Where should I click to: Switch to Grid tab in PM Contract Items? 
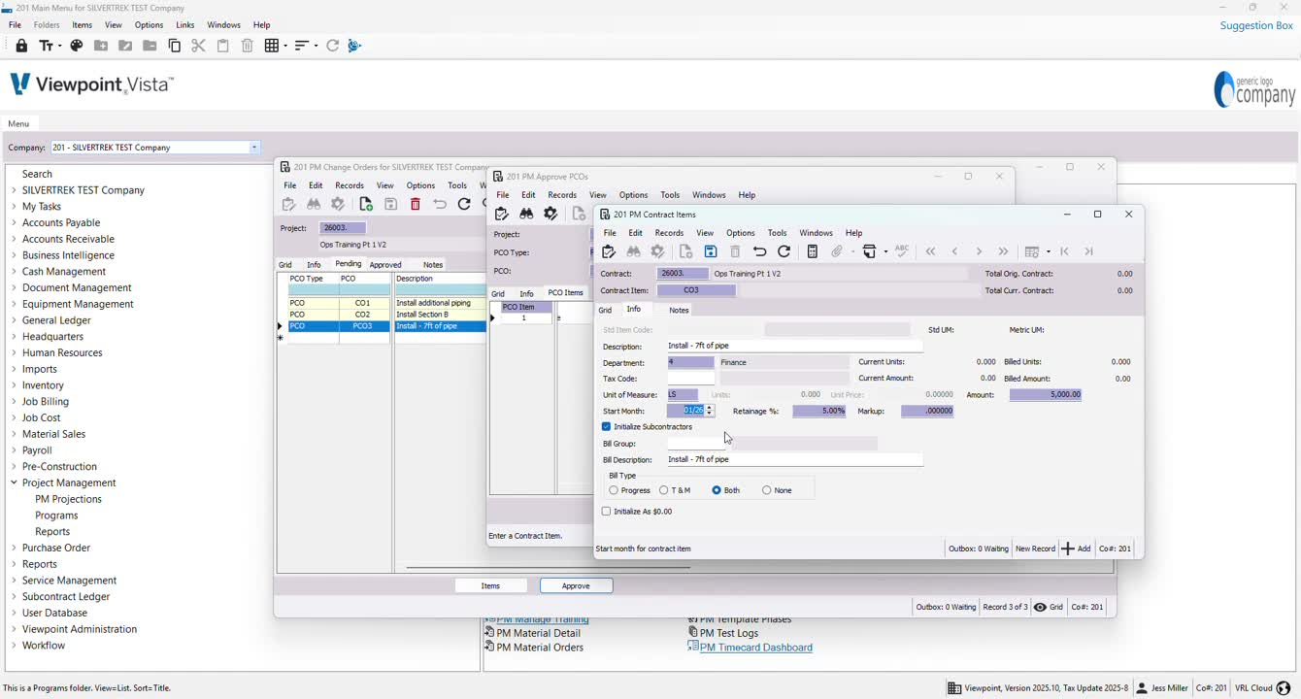tap(605, 310)
